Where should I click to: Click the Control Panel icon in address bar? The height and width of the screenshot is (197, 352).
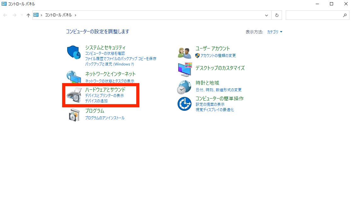36,15
